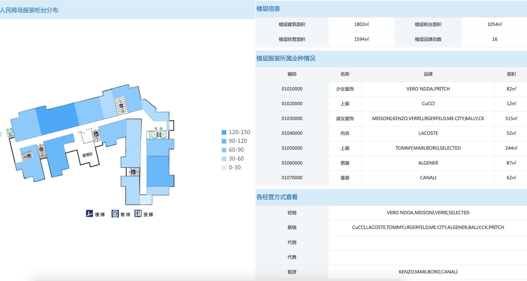Click the 联销 business mode label
The height and width of the screenshot is (281, 527).
(x=292, y=228)
